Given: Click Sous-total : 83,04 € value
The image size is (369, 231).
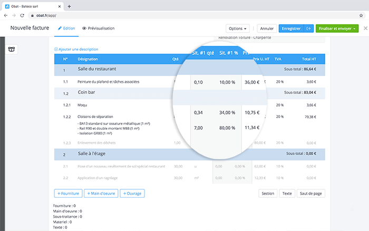Looking at the screenshot, I should pos(300,92).
